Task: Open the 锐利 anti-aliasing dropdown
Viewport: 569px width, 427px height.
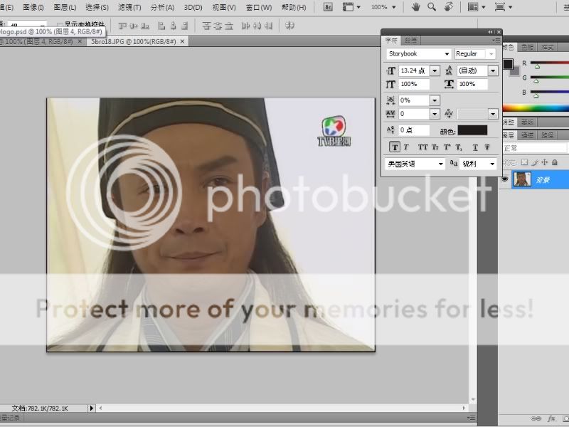Action: click(478, 164)
